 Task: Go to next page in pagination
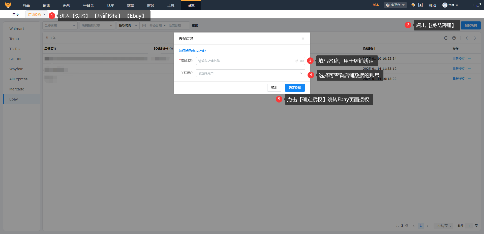[x=428, y=226]
